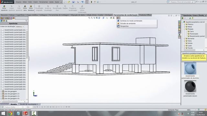
Task: Click the Editar aparência tool
Action: point(4,8)
